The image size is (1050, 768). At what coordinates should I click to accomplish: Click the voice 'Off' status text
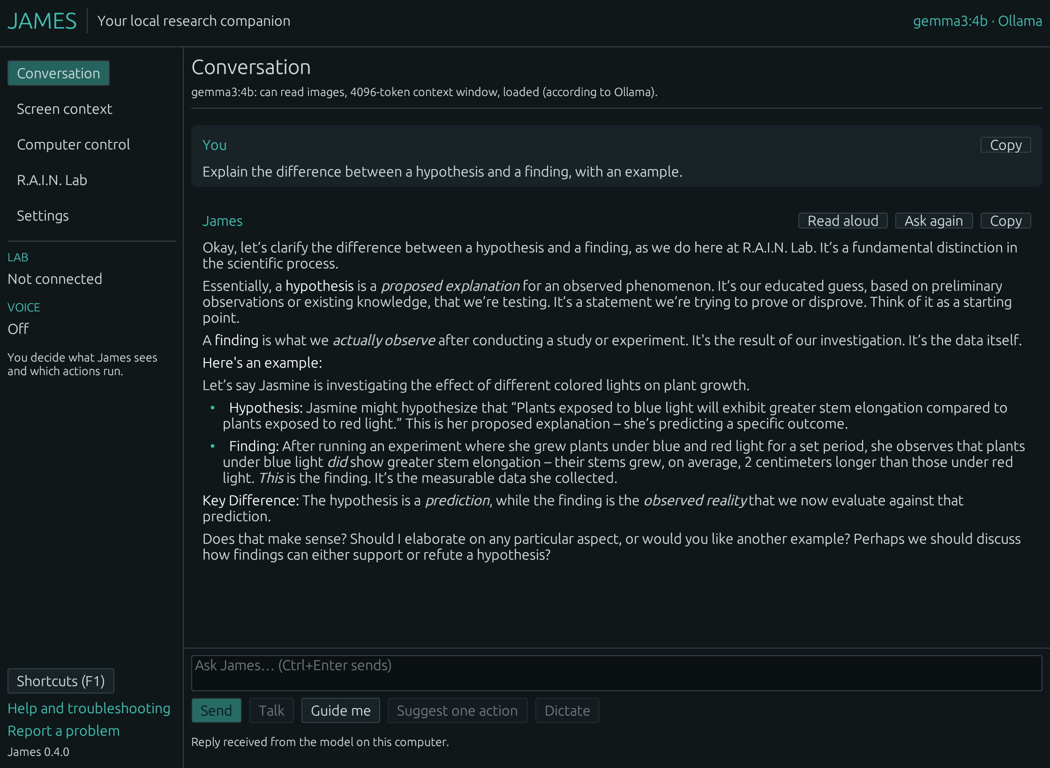[x=18, y=329]
